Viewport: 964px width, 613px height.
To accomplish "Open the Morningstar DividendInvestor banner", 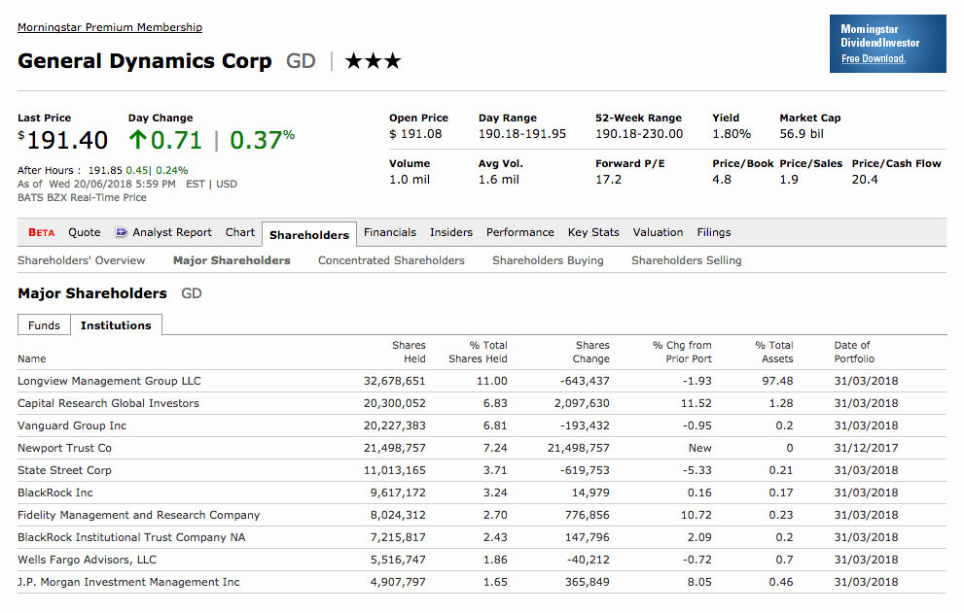I will (x=888, y=44).
